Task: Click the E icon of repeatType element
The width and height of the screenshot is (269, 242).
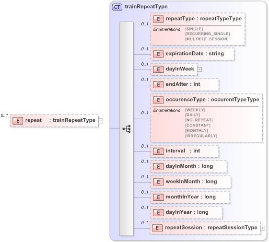Action: pos(158,19)
